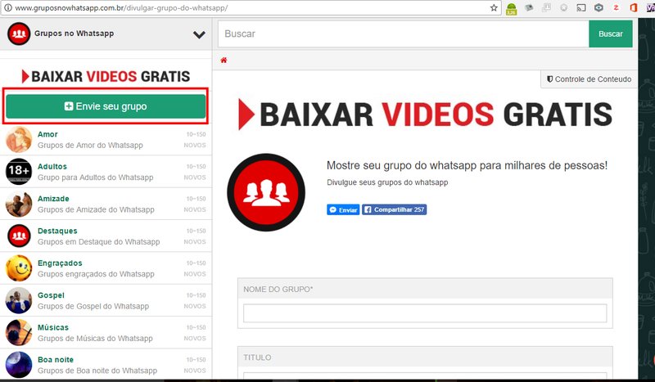Open the Músicas group avatar
This screenshot has width=655, height=382.
coord(19,332)
